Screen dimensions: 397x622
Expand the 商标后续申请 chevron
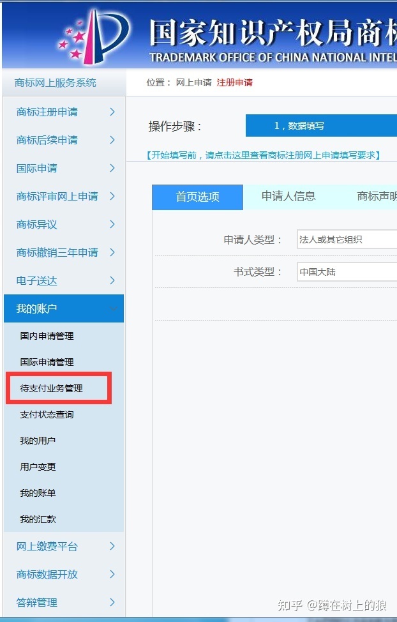coord(112,140)
